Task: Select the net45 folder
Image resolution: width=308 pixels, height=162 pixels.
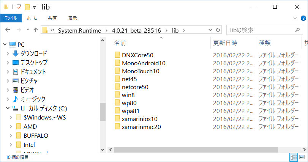Action: click(x=129, y=79)
